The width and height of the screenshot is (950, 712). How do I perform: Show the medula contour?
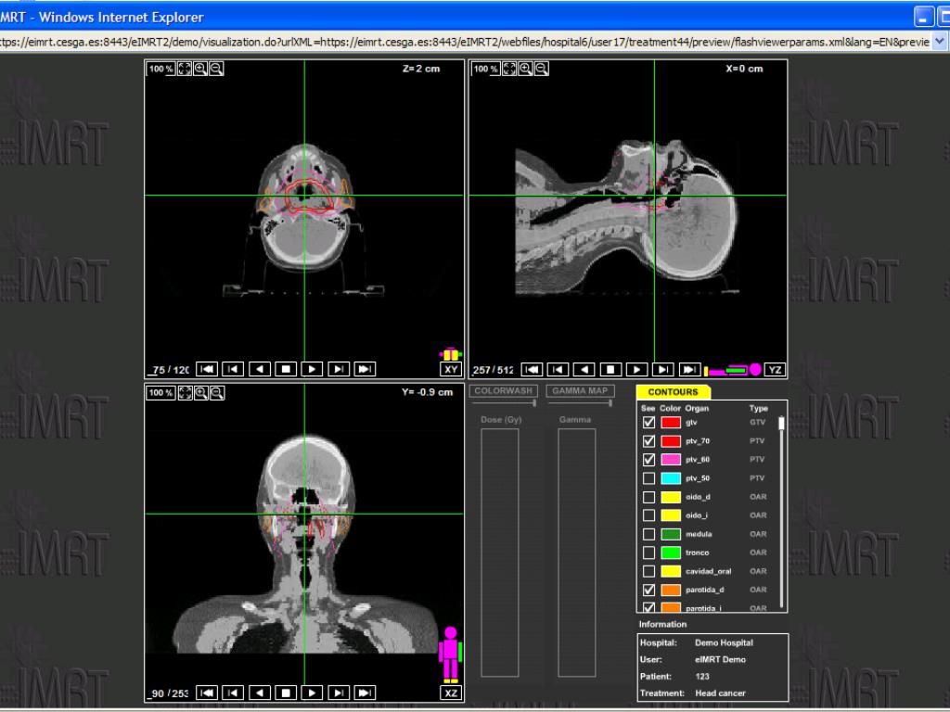coord(648,534)
